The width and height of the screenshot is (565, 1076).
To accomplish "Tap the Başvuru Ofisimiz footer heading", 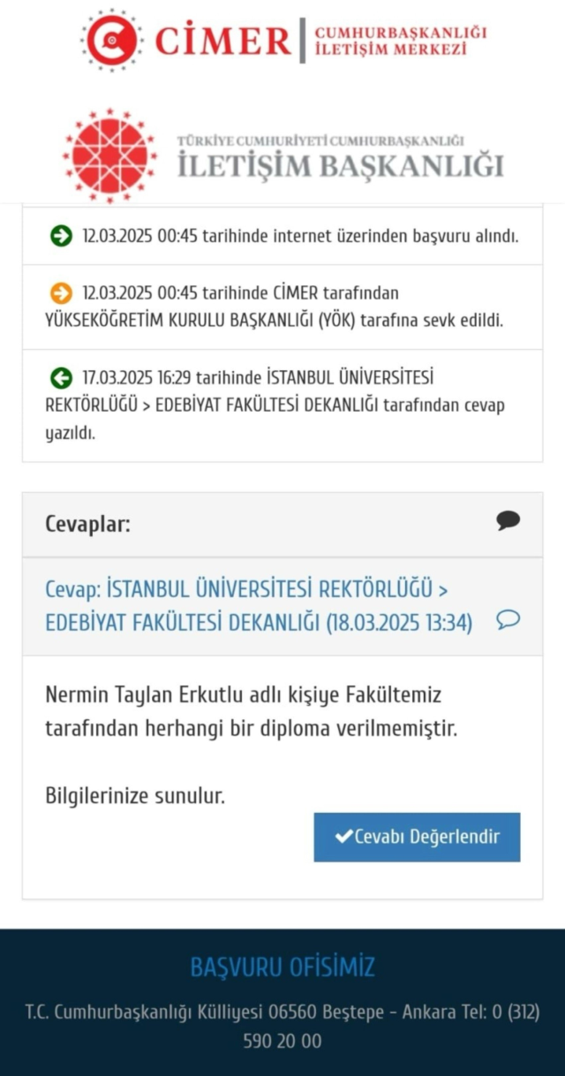I will pyautogui.click(x=282, y=966).
